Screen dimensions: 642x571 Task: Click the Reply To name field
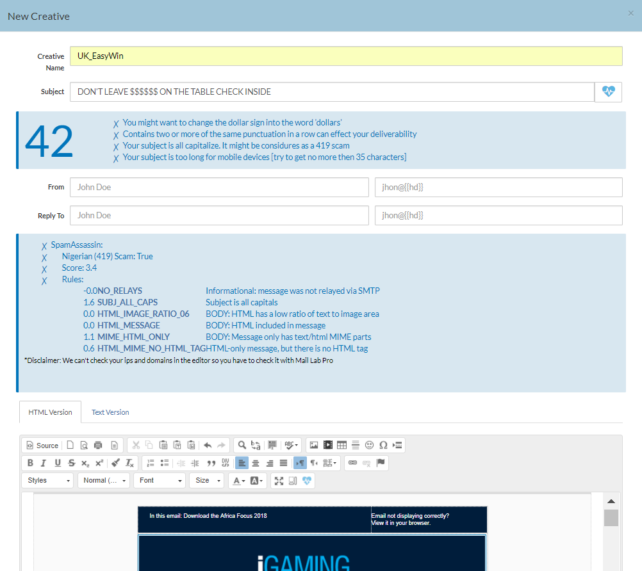(220, 215)
